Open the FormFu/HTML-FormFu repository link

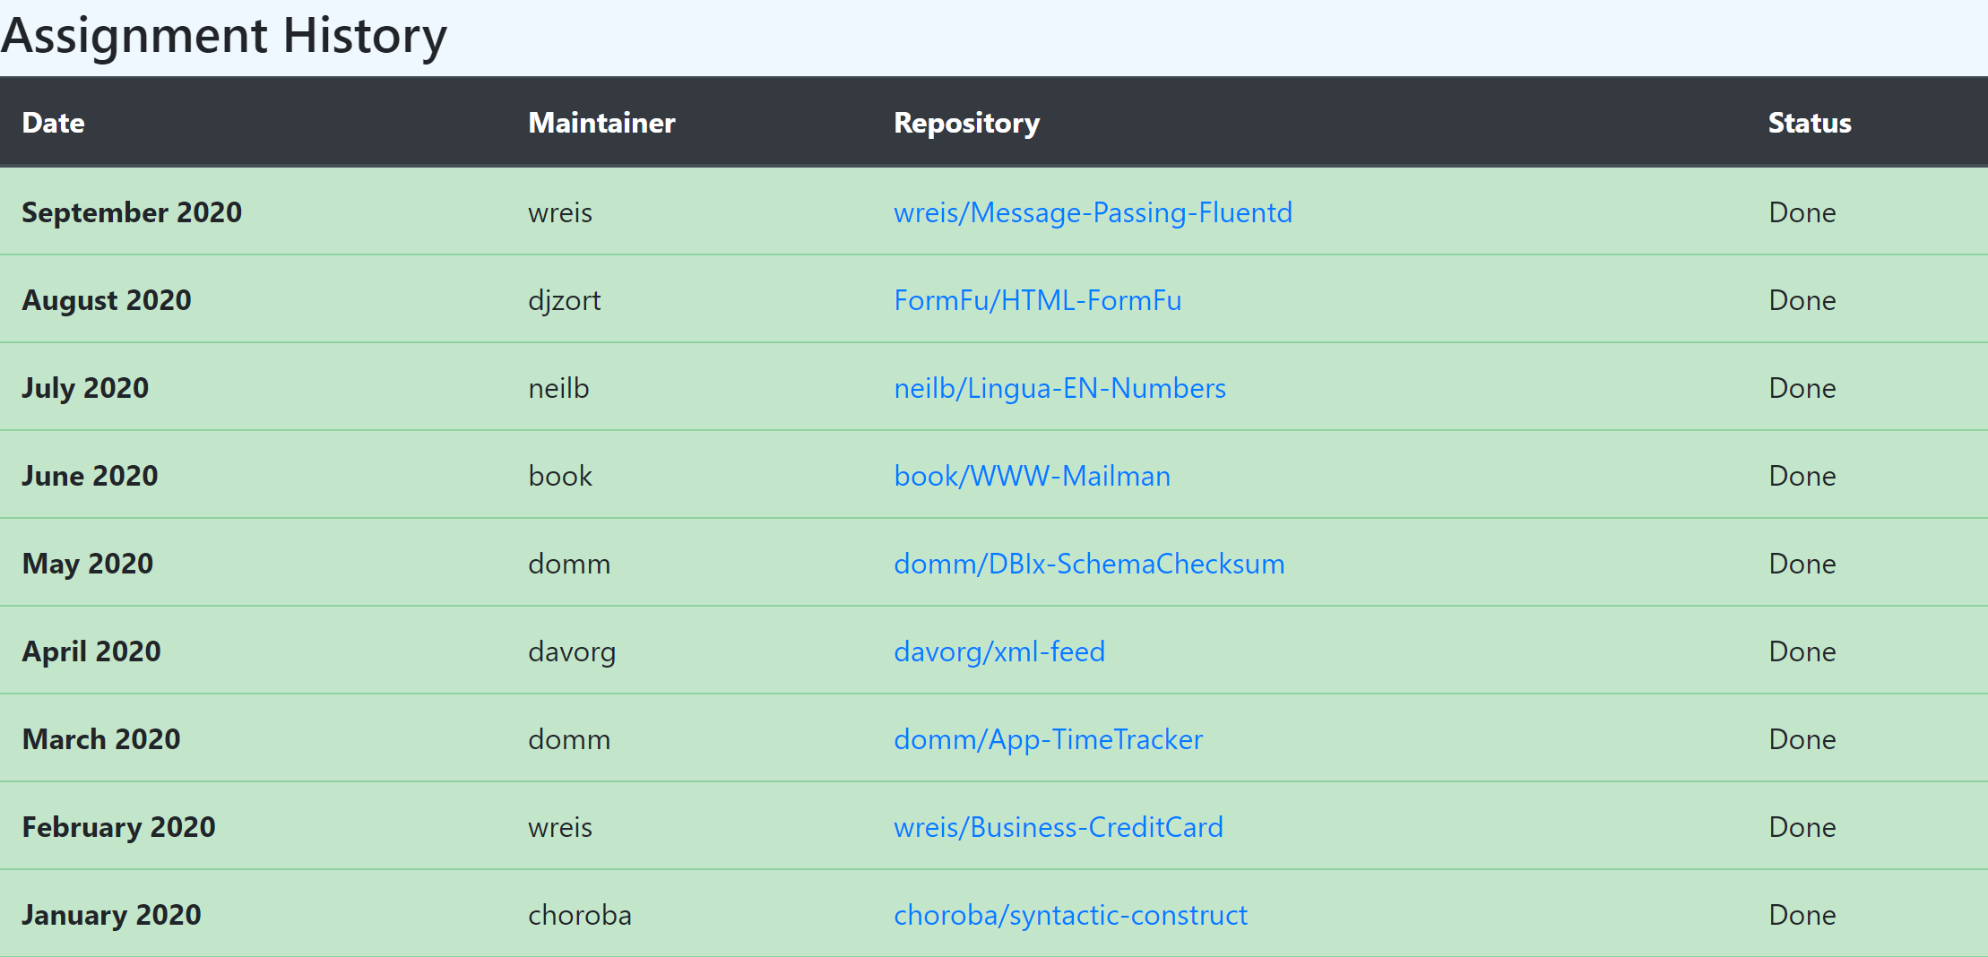(1038, 300)
